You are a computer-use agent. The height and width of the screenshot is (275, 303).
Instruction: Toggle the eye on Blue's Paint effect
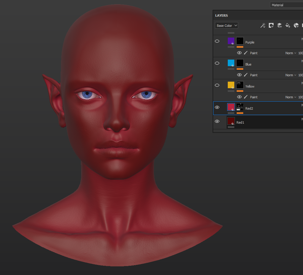pos(239,75)
